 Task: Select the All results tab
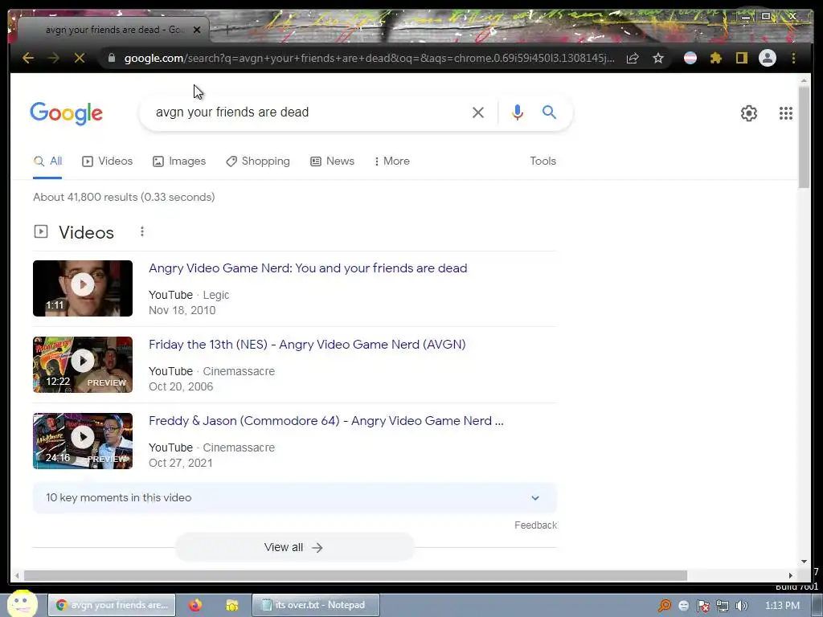[47, 161]
